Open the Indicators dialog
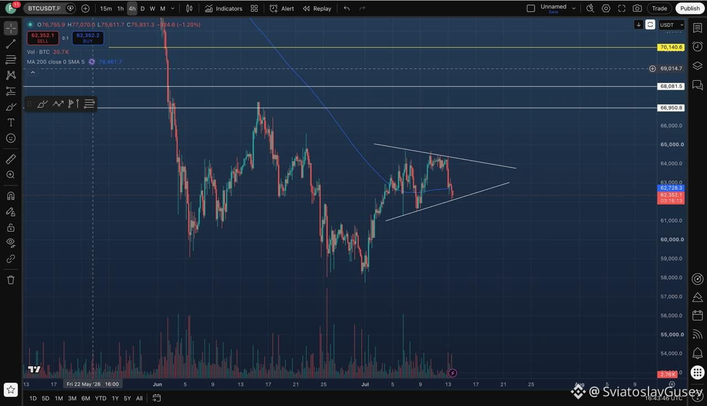The height and width of the screenshot is (406, 707). pyautogui.click(x=224, y=8)
